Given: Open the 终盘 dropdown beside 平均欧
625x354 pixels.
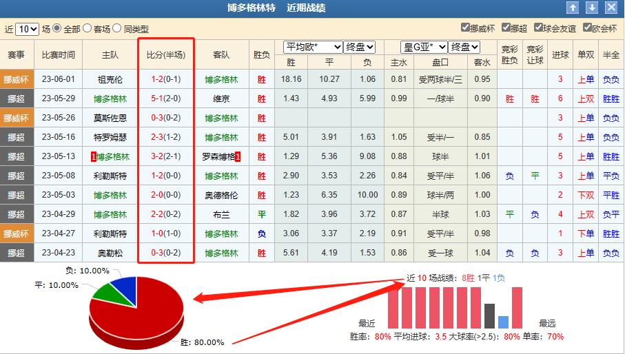Looking at the screenshot, I should point(360,47).
